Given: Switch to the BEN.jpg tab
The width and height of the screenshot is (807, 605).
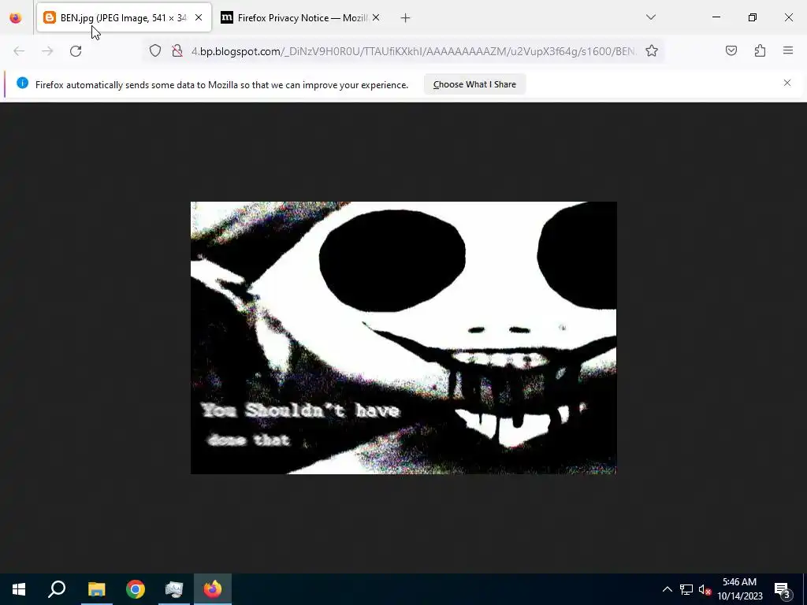Looking at the screenshot, I should pos(124,18).
